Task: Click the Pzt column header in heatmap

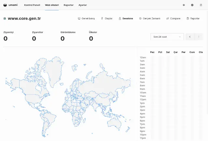Action: pos(160,52)
